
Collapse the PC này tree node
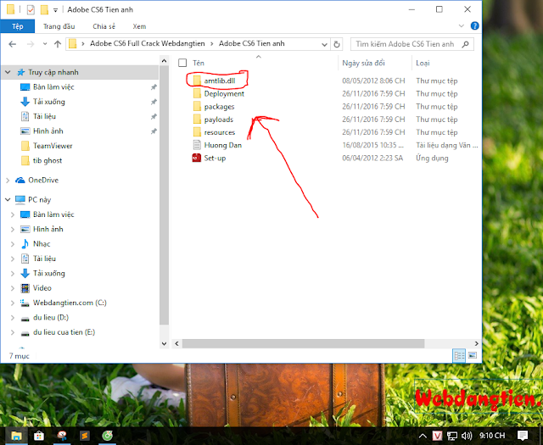point(8,200)
